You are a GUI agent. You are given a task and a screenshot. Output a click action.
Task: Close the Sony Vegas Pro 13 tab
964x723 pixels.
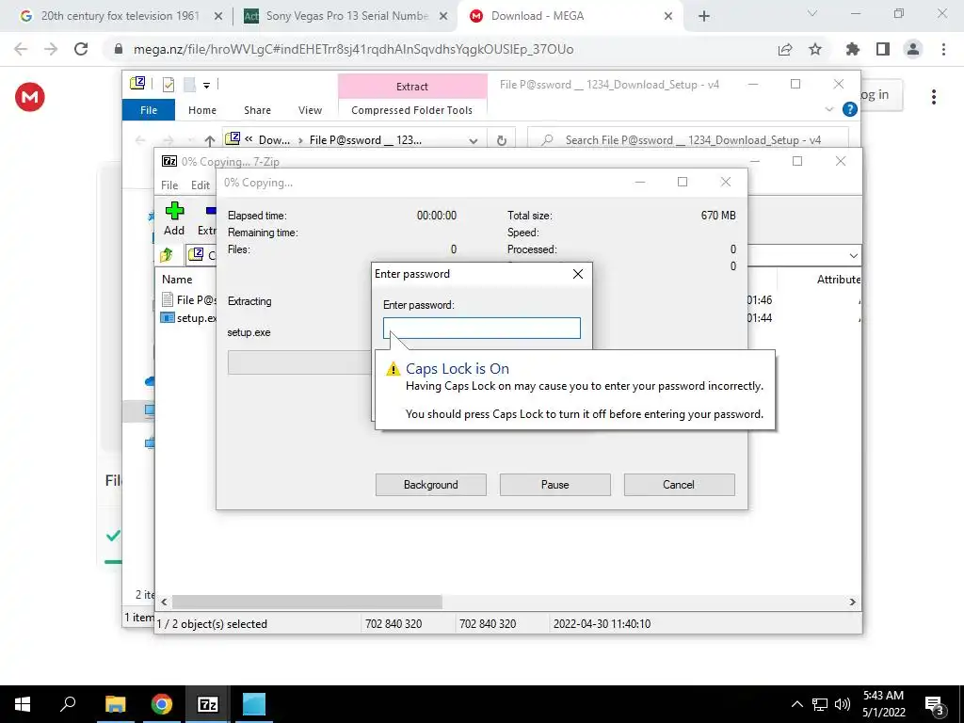click(x=443, y=17)
